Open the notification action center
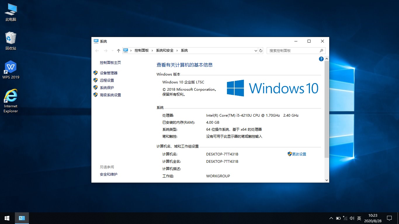The image size is (399, 224). click(389, 218)
